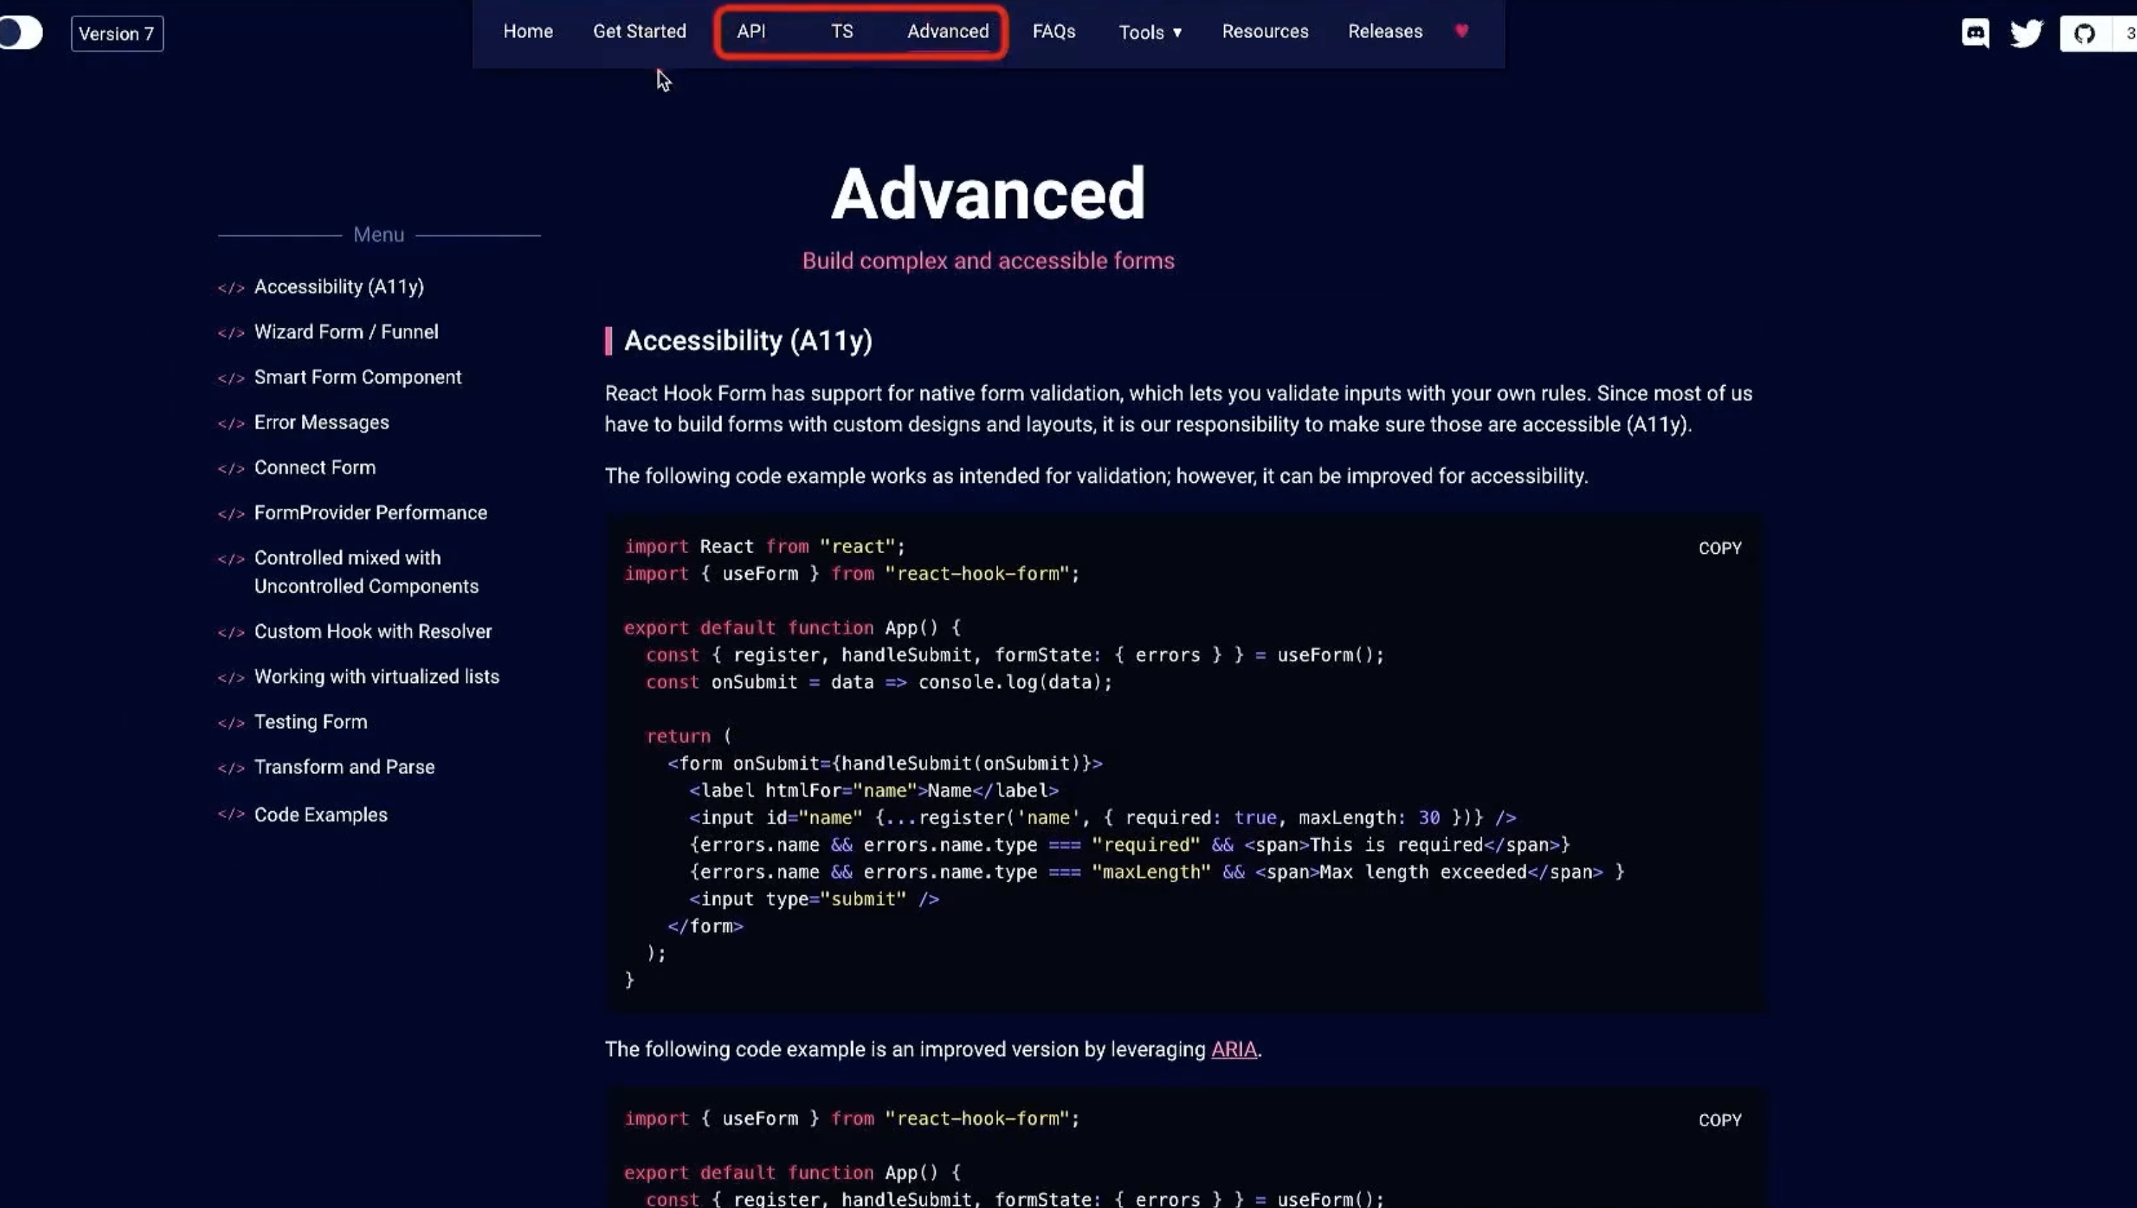Toggle the dark/light theme switch
This screenshot has height=1208, width=2137.
[20, 33]
